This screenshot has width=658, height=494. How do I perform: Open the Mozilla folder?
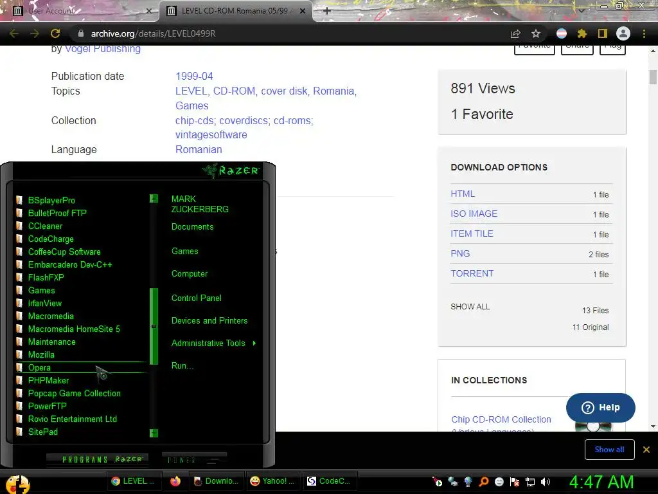point(41,354)
